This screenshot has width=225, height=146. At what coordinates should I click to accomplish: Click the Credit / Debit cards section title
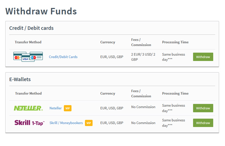31,28
